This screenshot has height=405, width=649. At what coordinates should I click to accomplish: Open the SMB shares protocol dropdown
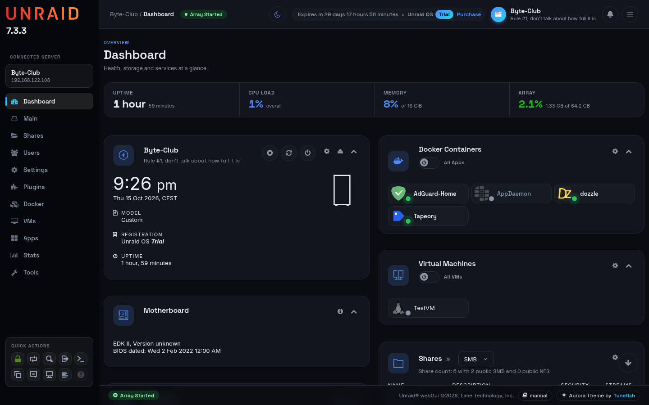[x=476, y=359]
